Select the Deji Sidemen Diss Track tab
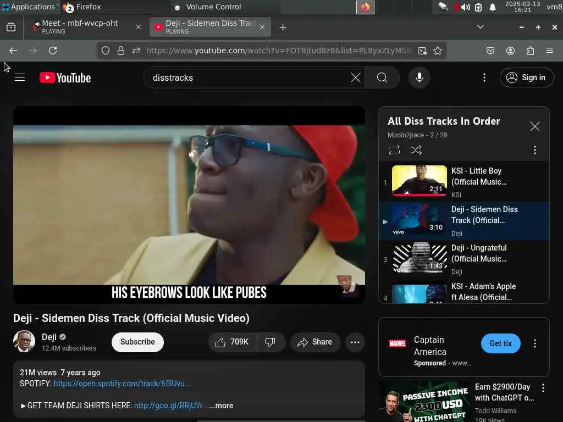Image resolution: width=563 pixels, height=422 pixels. click(x=210, y=27)
